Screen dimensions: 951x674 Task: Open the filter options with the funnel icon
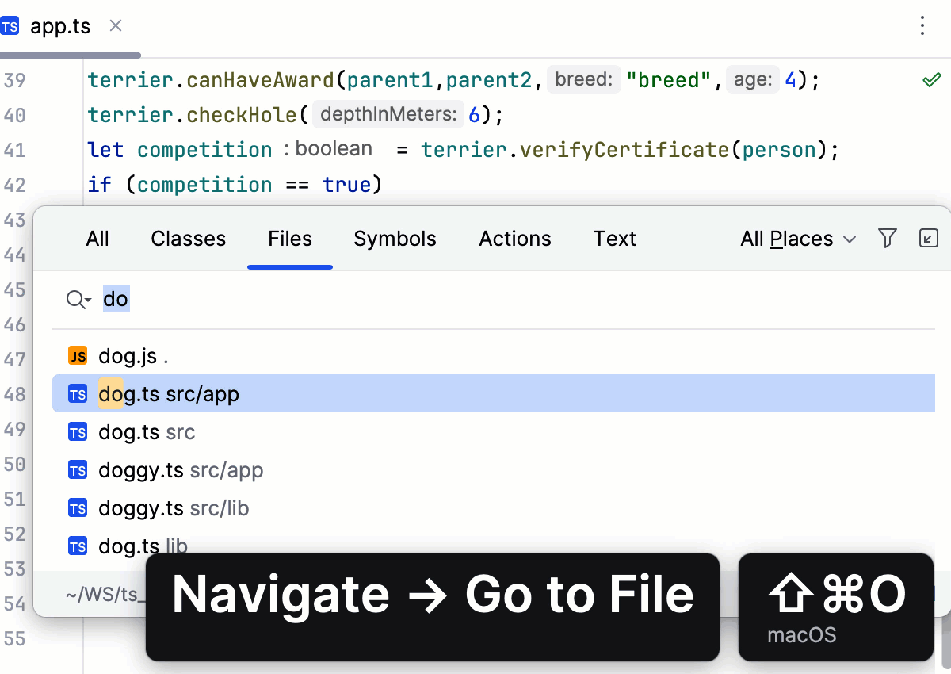pyautogui.click(x=888, y=238)
